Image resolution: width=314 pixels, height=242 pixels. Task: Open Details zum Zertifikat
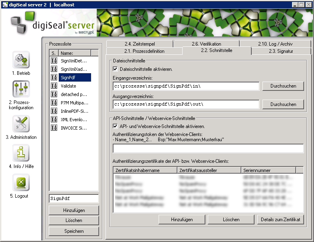pyautogui.click(x=280, y=220)
